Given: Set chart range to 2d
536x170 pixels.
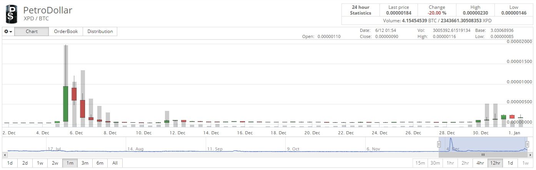Looking at the screenshot, I should [25, 163].
